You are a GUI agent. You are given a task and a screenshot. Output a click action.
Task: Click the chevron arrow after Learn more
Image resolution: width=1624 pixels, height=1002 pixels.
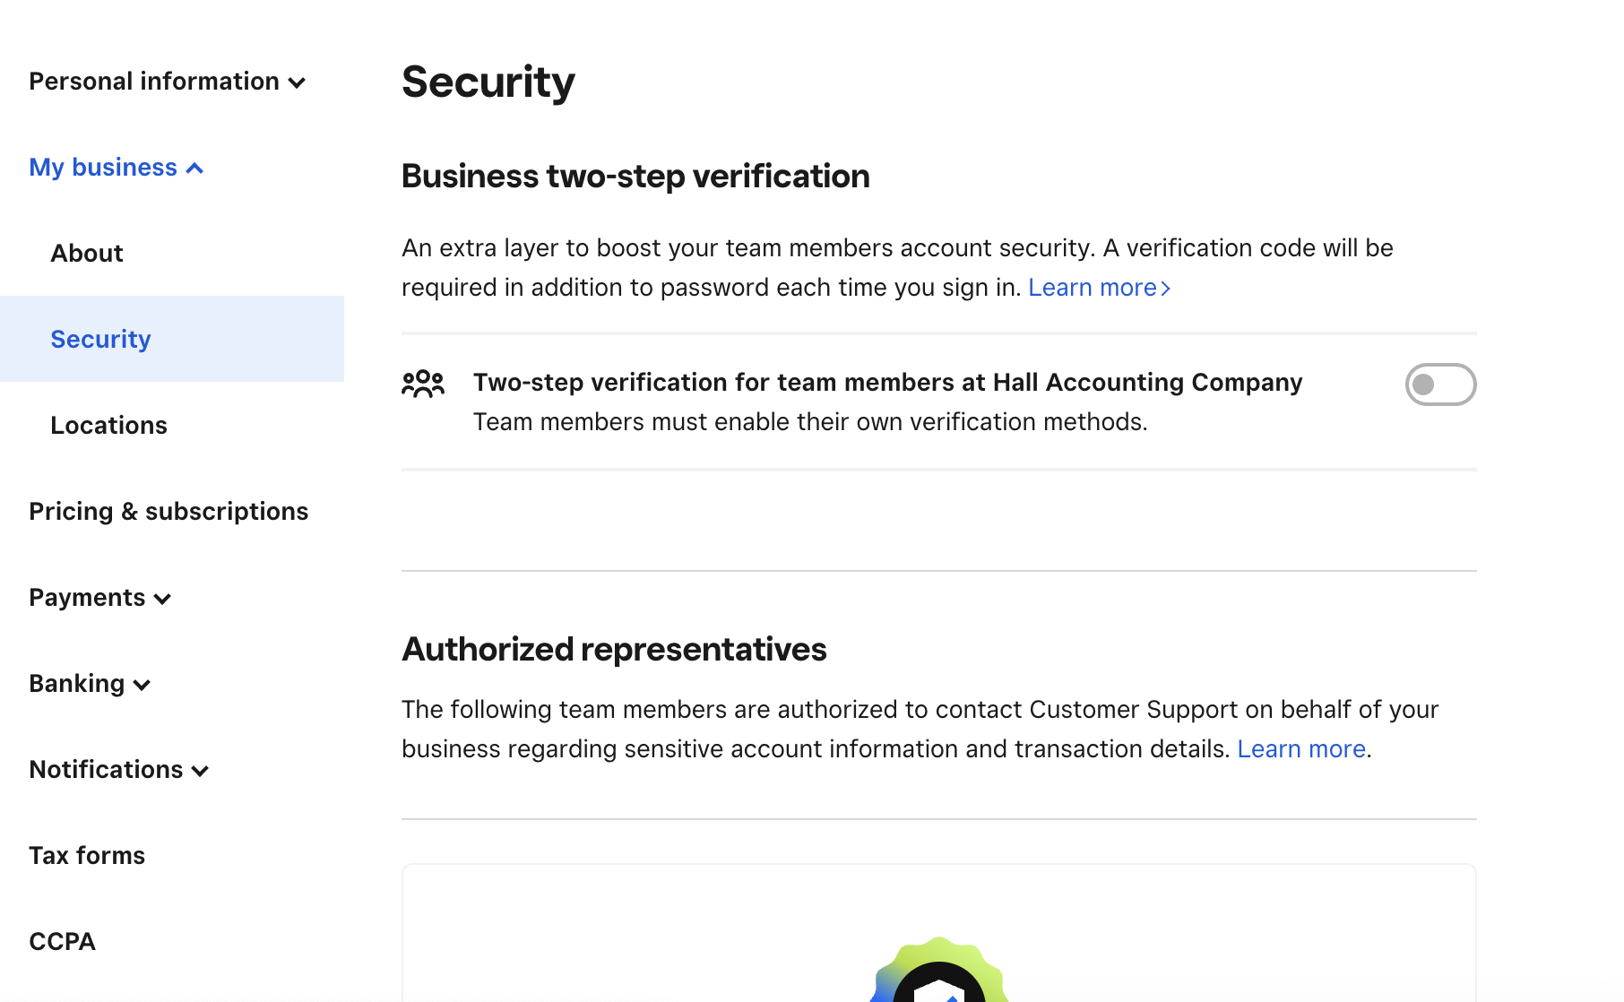[1165, 288]
